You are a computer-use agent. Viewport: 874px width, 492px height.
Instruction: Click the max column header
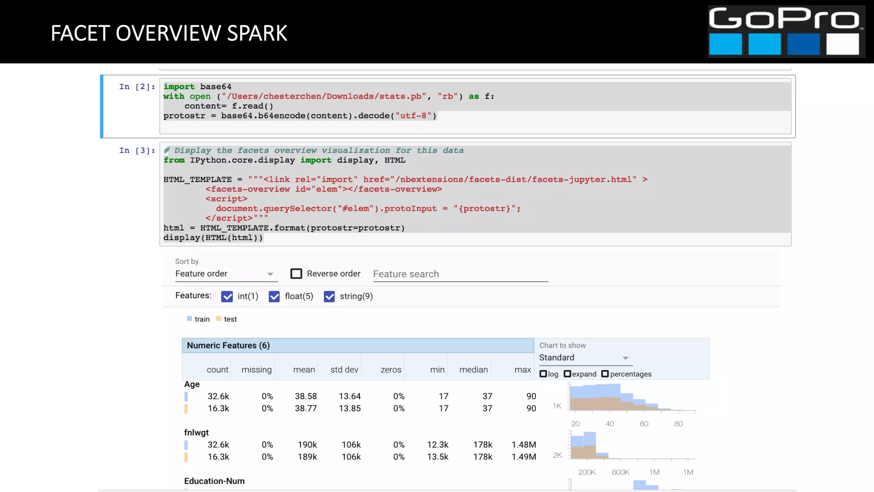click(x=523, y=370)
